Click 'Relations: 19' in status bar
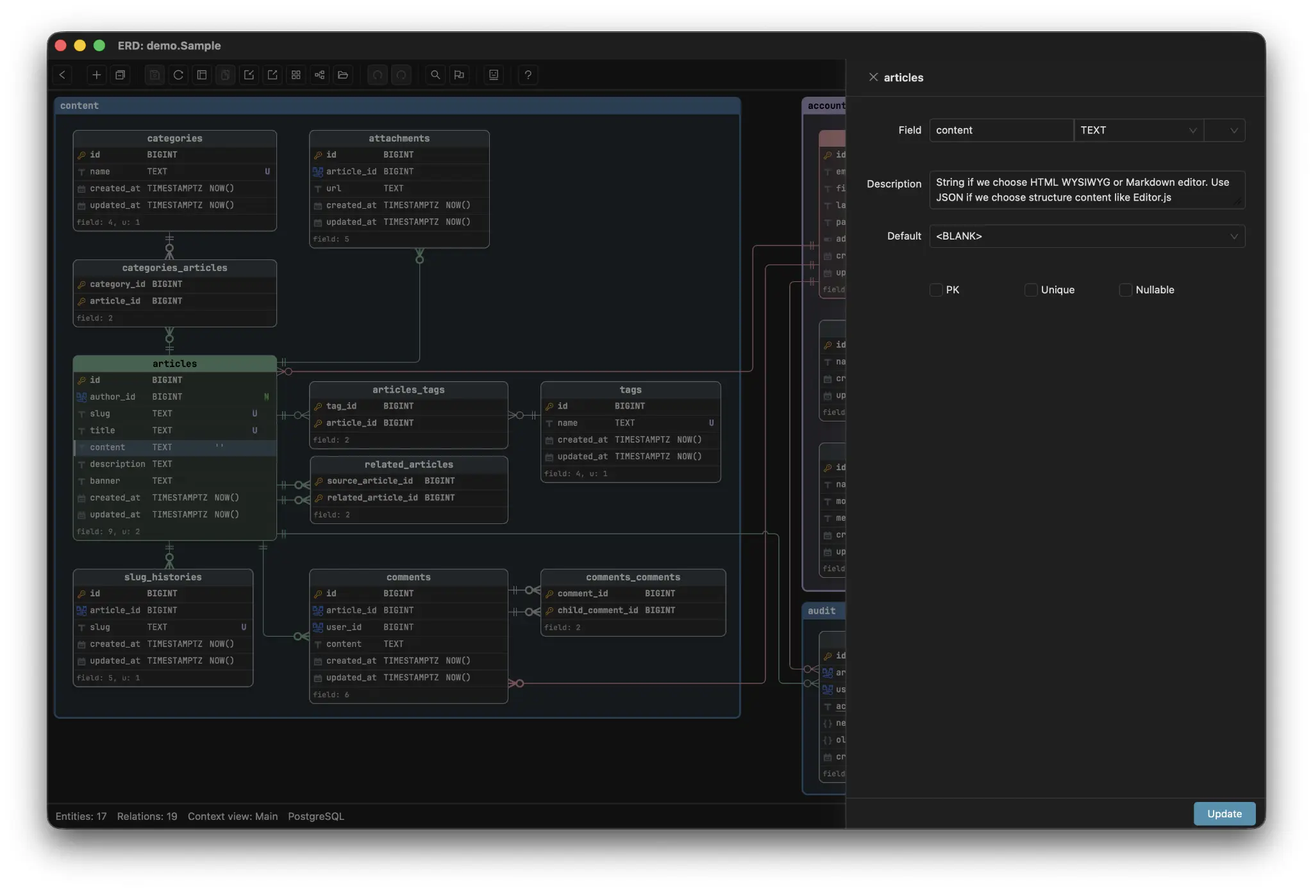 (147, 816)
